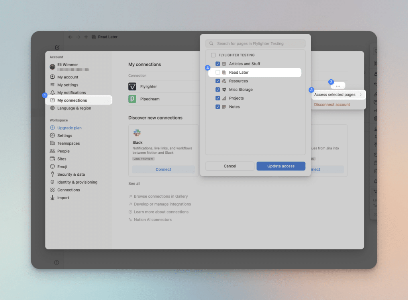Click the help question mark icon
Screen dimensions: 408x300
coord(57,263)
